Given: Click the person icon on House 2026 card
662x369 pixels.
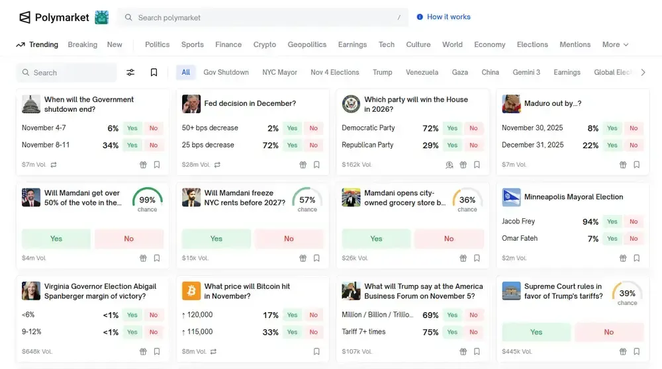Looking at the screenshot, I should pyautogui.click(x=449, y=165).
